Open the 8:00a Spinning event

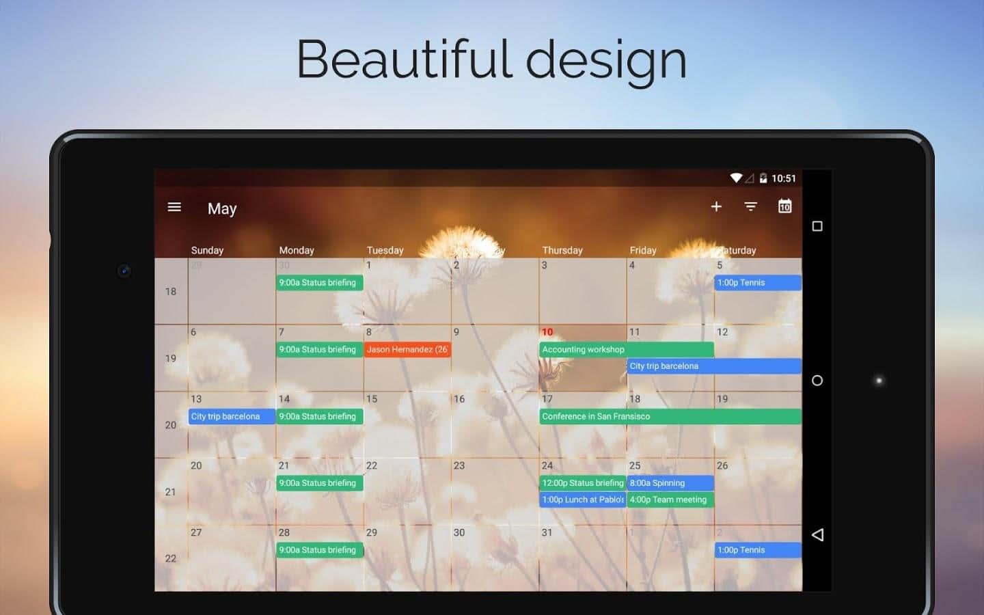pyautogui.click(x=670, y=483)
